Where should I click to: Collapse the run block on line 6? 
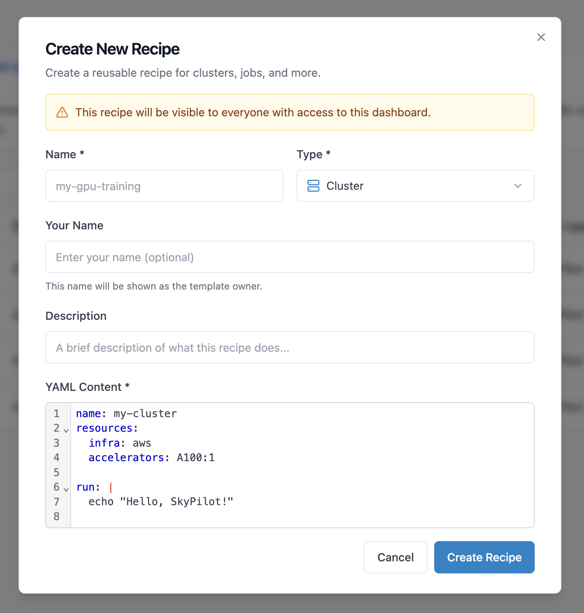66,489
